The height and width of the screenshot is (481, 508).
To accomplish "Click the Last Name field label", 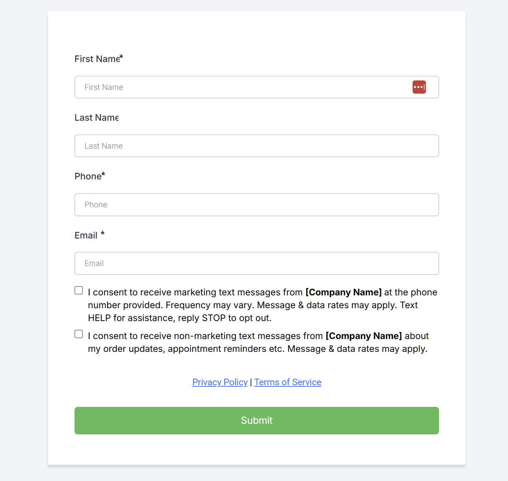I will pyautogui.click(x=97, y=118).
